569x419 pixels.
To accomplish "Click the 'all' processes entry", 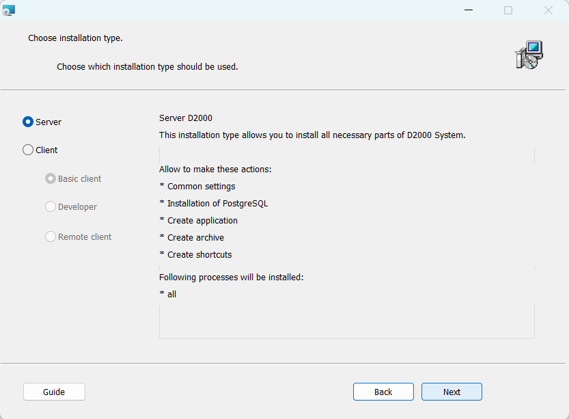I will (x=171, y=294).
